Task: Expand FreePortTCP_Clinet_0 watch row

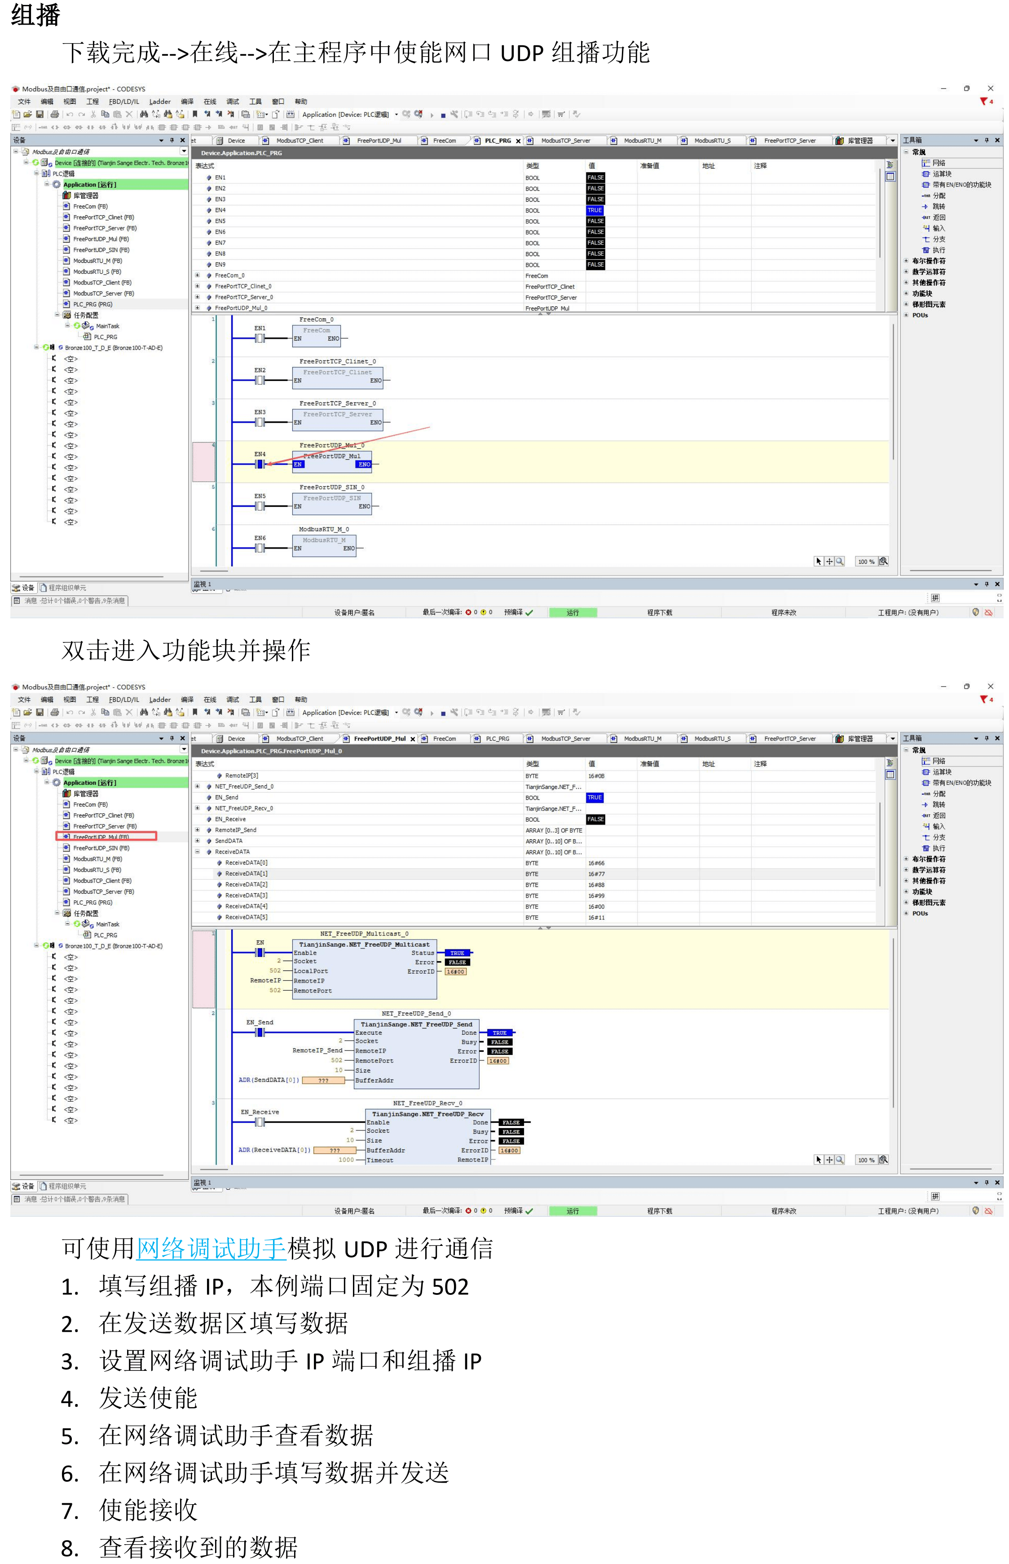Action: pyautogui.click(x=197, y=286)
